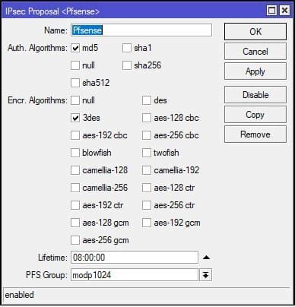
Task: Tick the aes-128 gcm checkbox
Action: point(75,223)
